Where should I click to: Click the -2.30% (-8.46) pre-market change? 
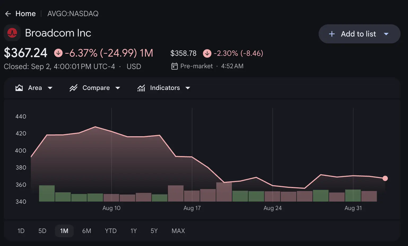click(x=238, y=53)
